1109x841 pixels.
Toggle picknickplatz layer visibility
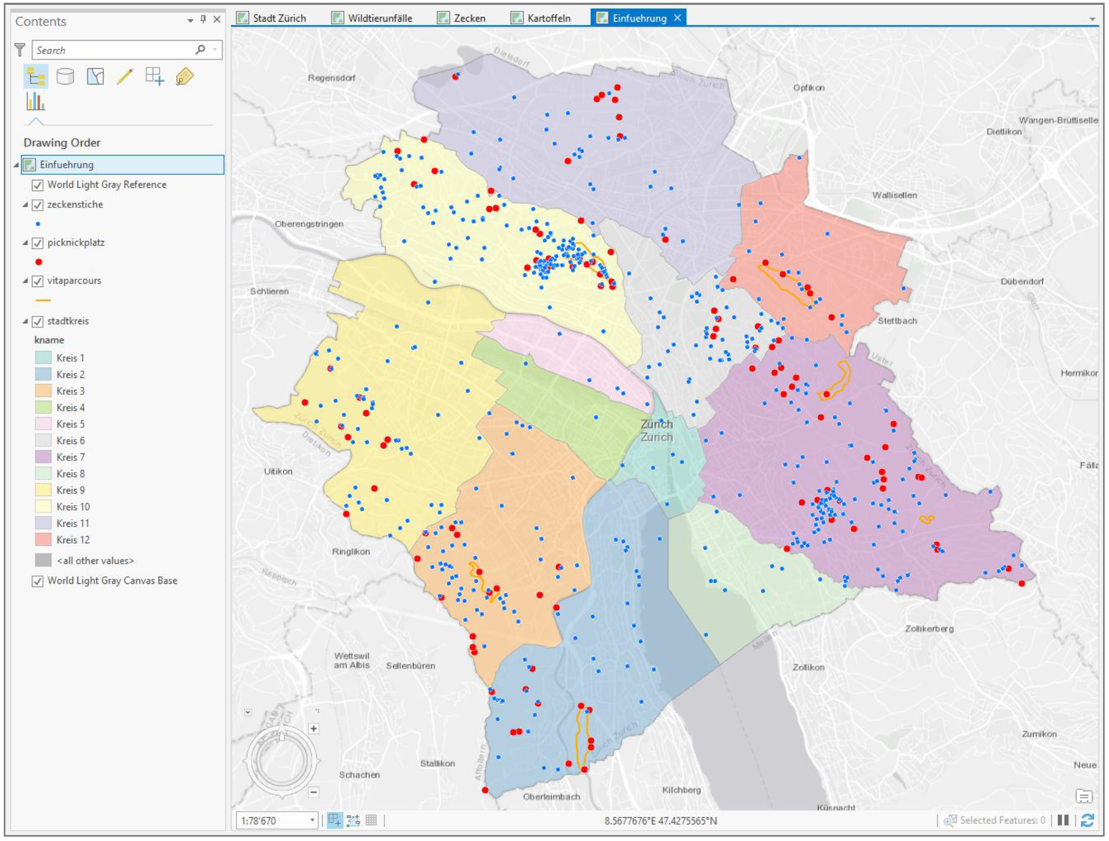click(38, 243)
